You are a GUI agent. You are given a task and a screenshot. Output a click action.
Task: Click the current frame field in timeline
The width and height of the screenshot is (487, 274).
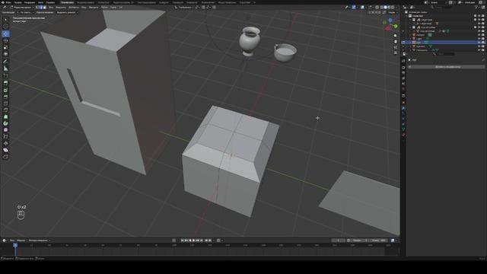338,241
